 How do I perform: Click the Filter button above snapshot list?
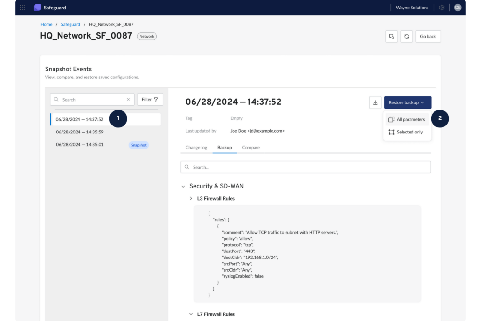click(149, 99)
